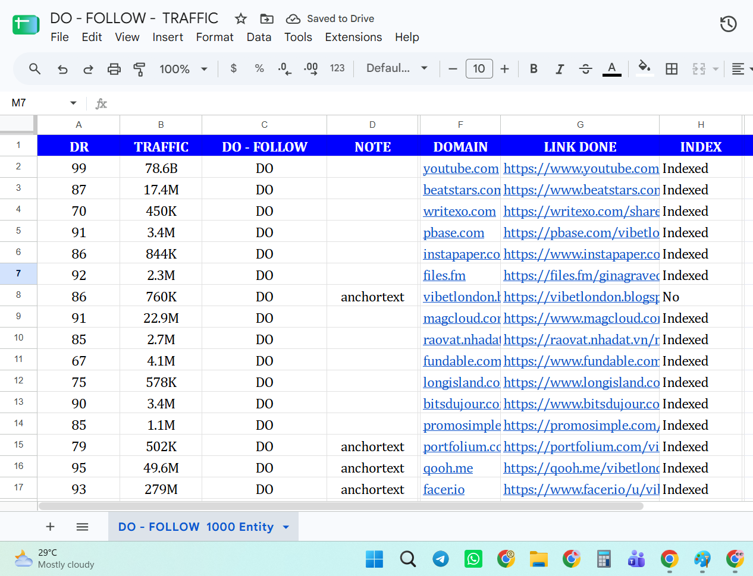
Task: Activate the paint format tool
Action: (x=139, y=69)
